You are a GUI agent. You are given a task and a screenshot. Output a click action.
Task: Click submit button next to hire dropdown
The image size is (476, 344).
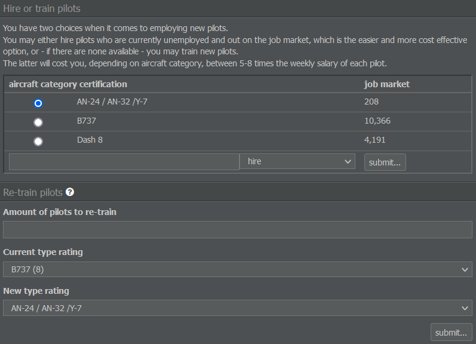pyautogui.click(x=385, y=162)
